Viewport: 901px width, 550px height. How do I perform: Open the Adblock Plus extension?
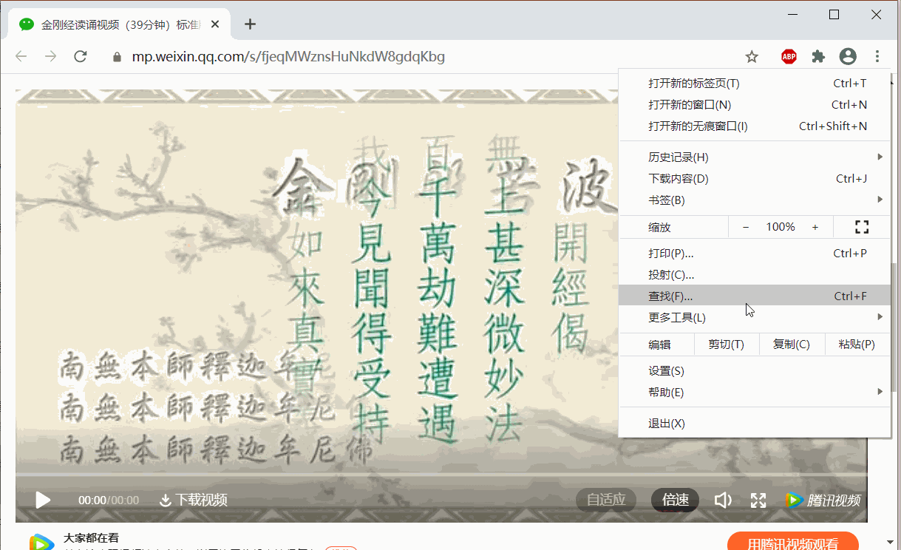[788, 56]
